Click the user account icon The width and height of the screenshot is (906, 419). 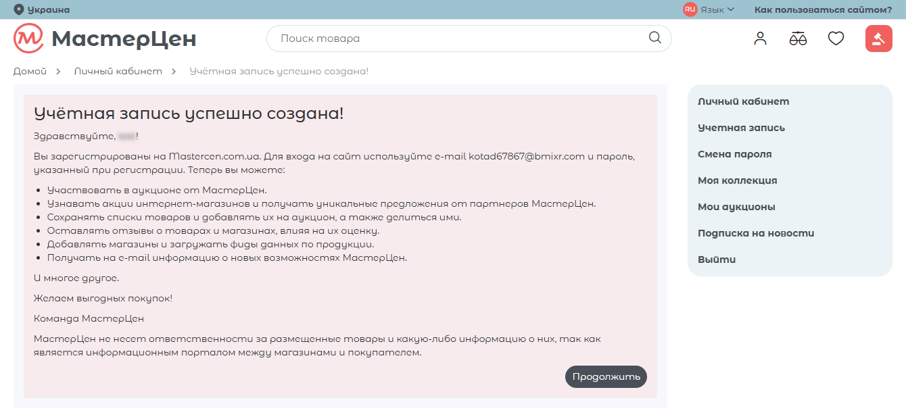(760, 39)
